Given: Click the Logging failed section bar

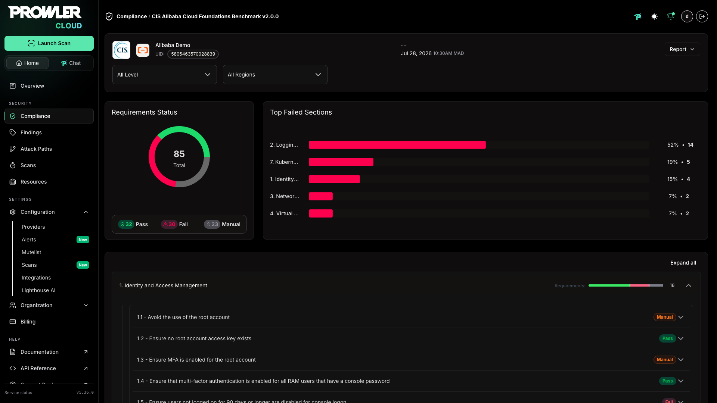Looking at the screenshot, I should 397,145.
